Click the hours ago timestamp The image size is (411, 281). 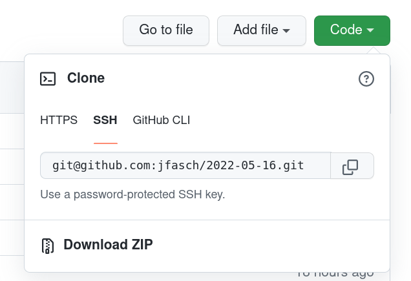[x=335, y=274]
